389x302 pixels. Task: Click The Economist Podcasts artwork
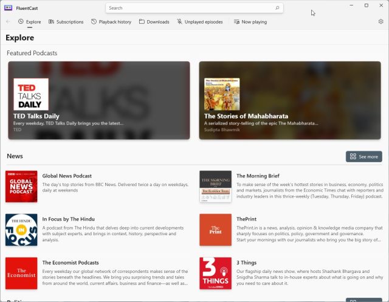[x=21, y=273]
